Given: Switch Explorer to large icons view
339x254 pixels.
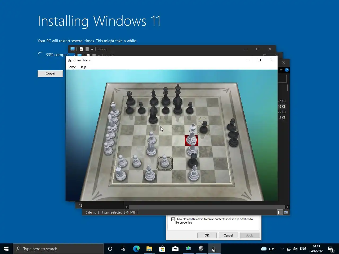Looking at the screenshot, I should pyautogui.click(x=286, y=212).
